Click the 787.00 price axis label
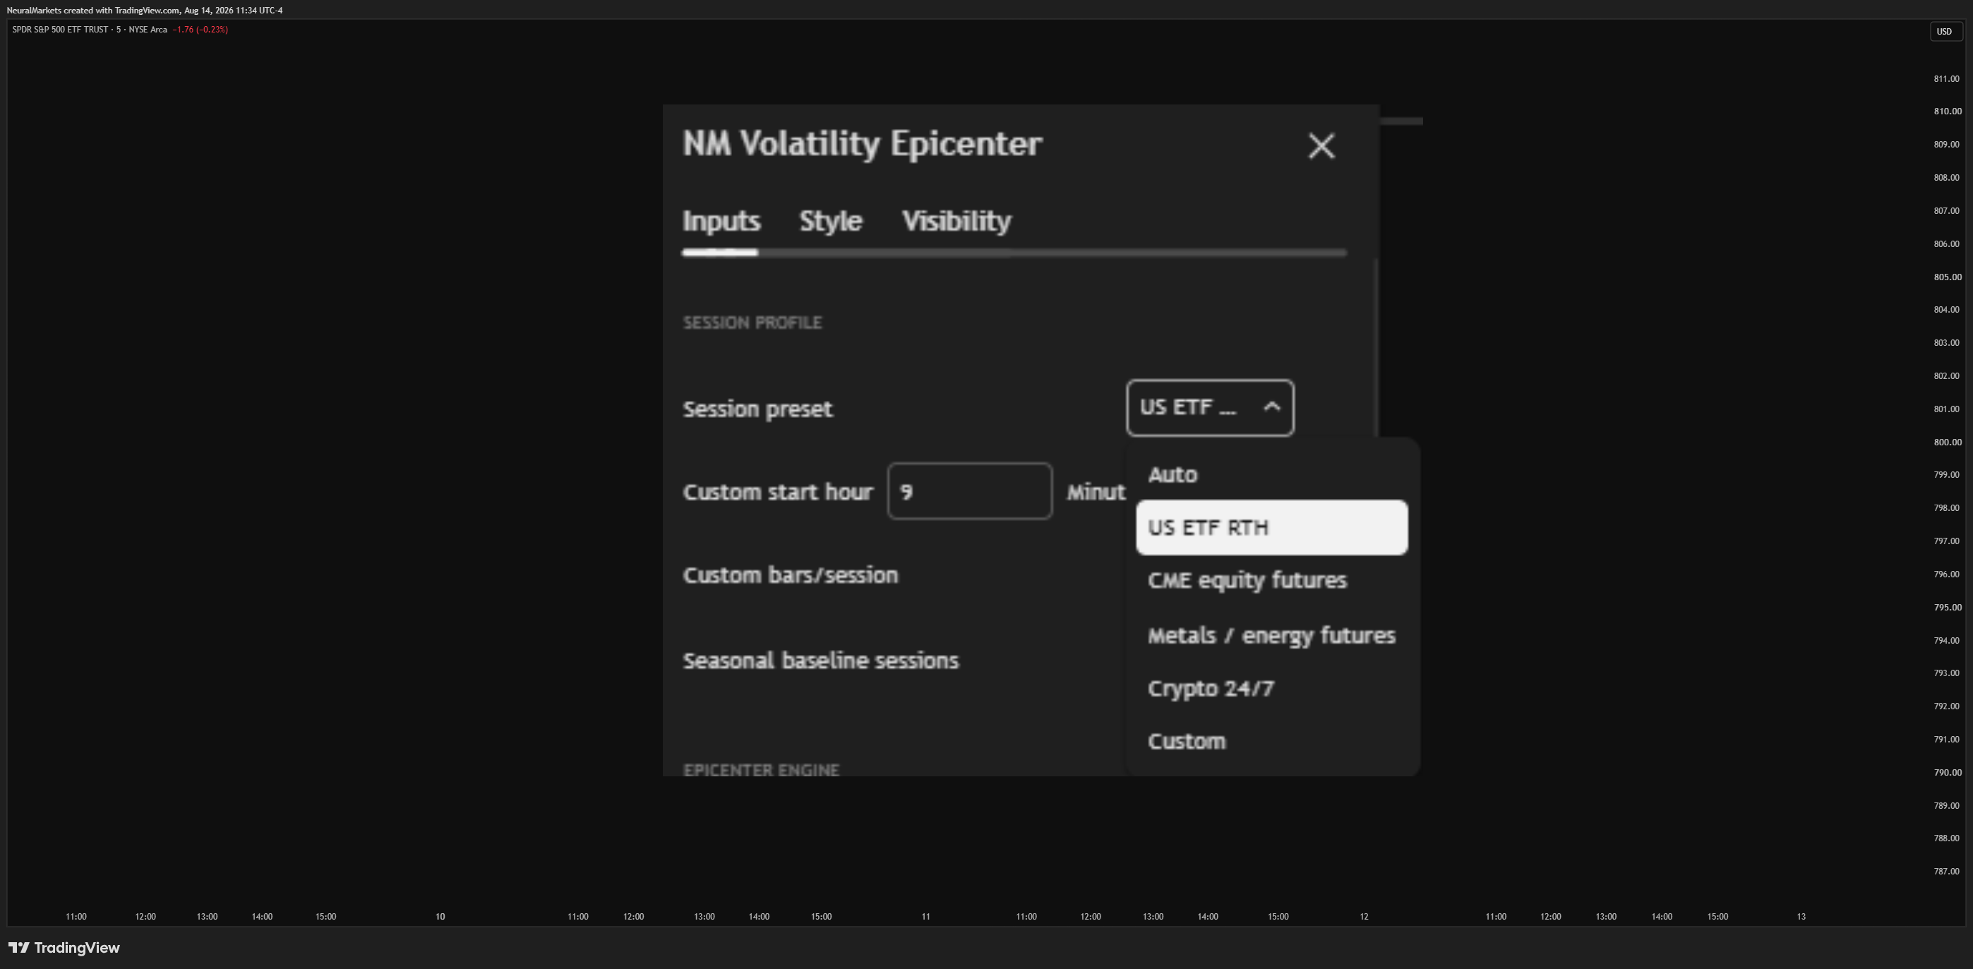 pyautogui.click(x=1946, y=871)
